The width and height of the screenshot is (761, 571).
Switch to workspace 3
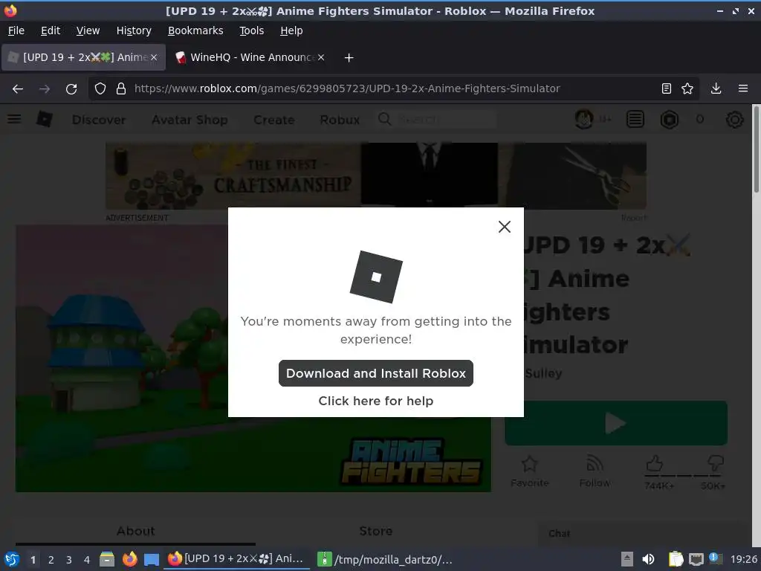click(69, 560)
